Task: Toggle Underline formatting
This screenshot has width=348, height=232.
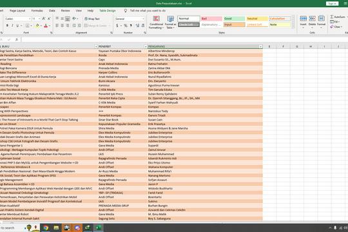Action: [17, 26]
